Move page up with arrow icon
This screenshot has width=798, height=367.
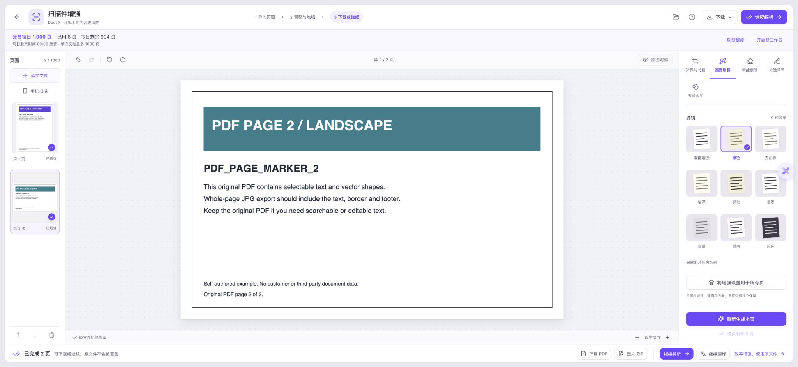18,335
